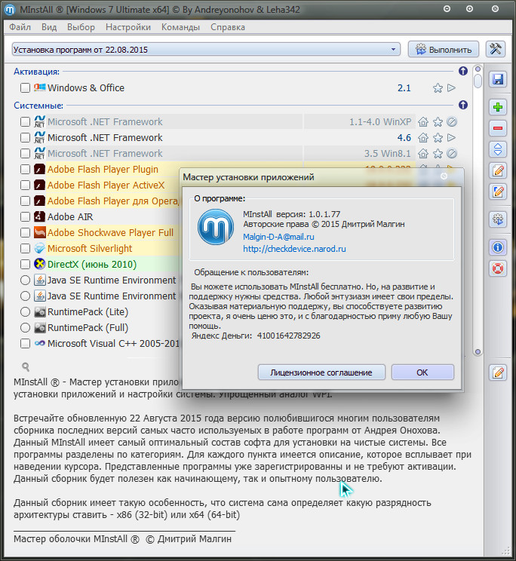Click the magnifier search icon below the list

(x=26, y=367)
